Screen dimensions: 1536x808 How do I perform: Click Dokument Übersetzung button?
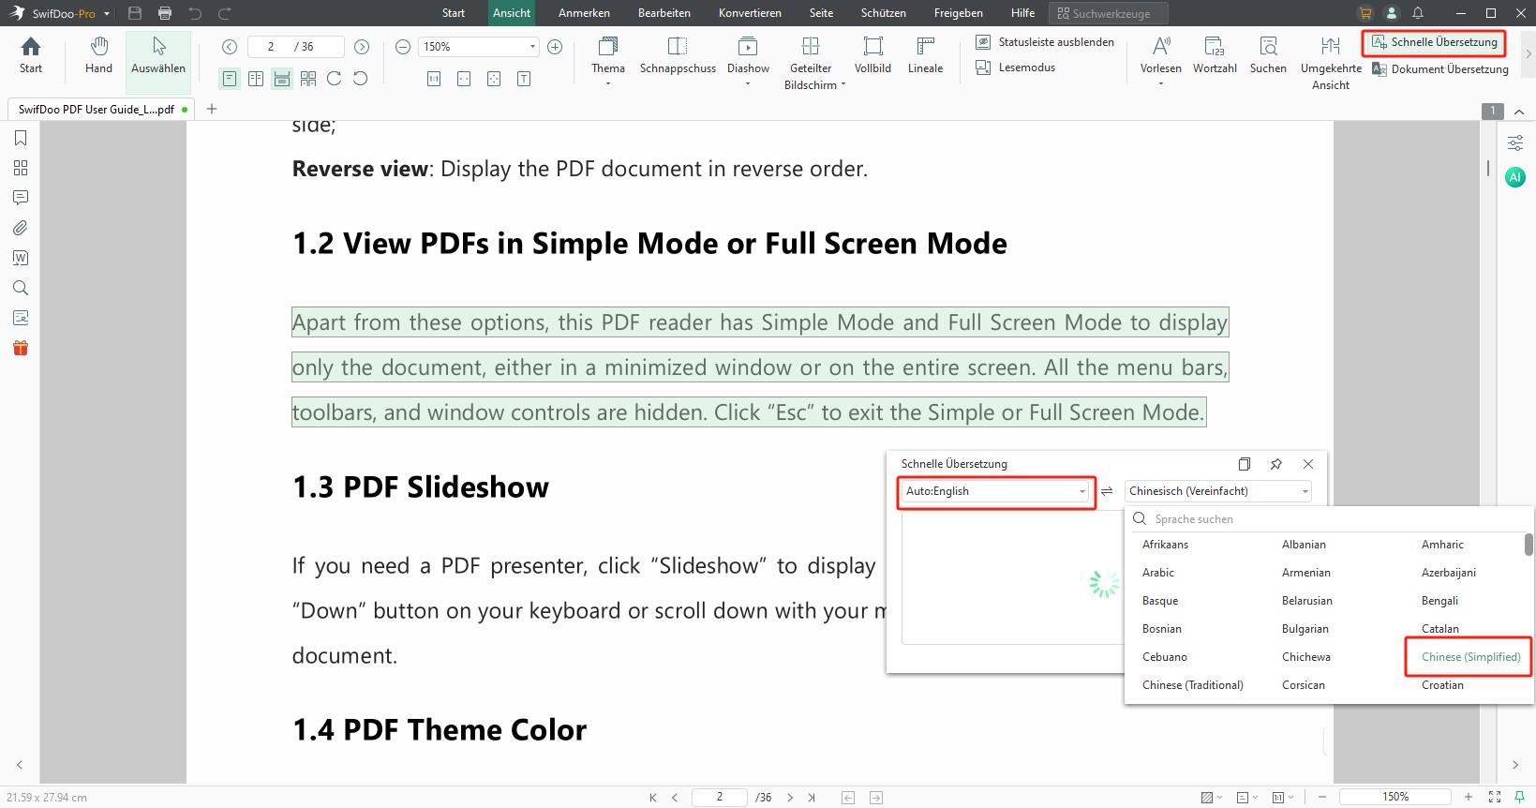point(1439,69)
